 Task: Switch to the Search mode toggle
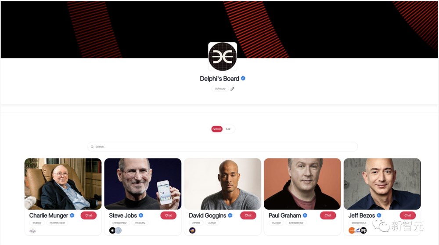(217, 129)
